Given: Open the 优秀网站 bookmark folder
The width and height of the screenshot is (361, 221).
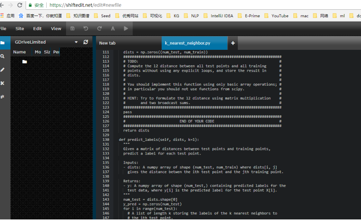Looking at the screenshot, I should point(127,16).
